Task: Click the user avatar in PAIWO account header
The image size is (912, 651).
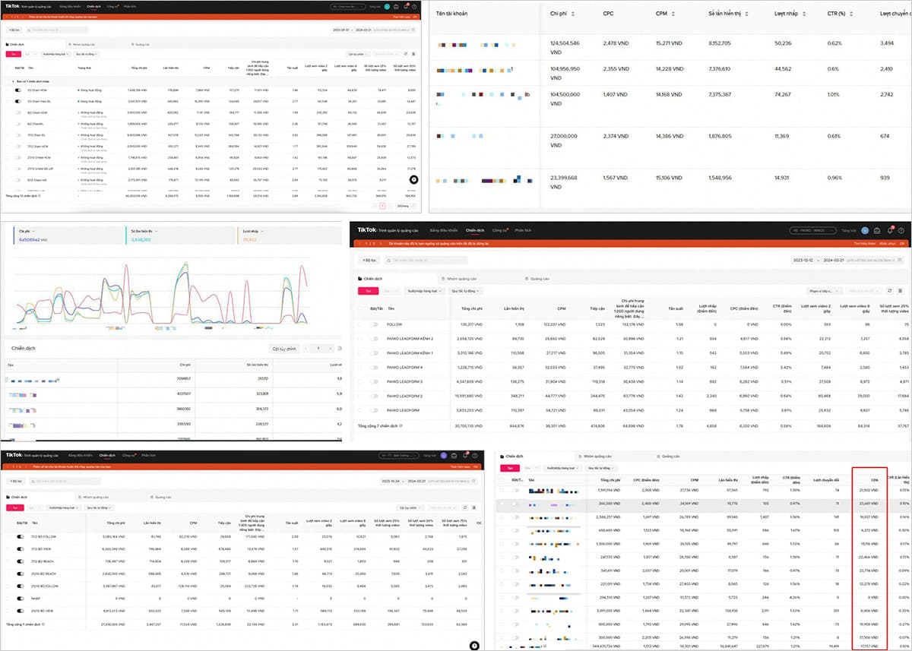Action: (863, 230)
